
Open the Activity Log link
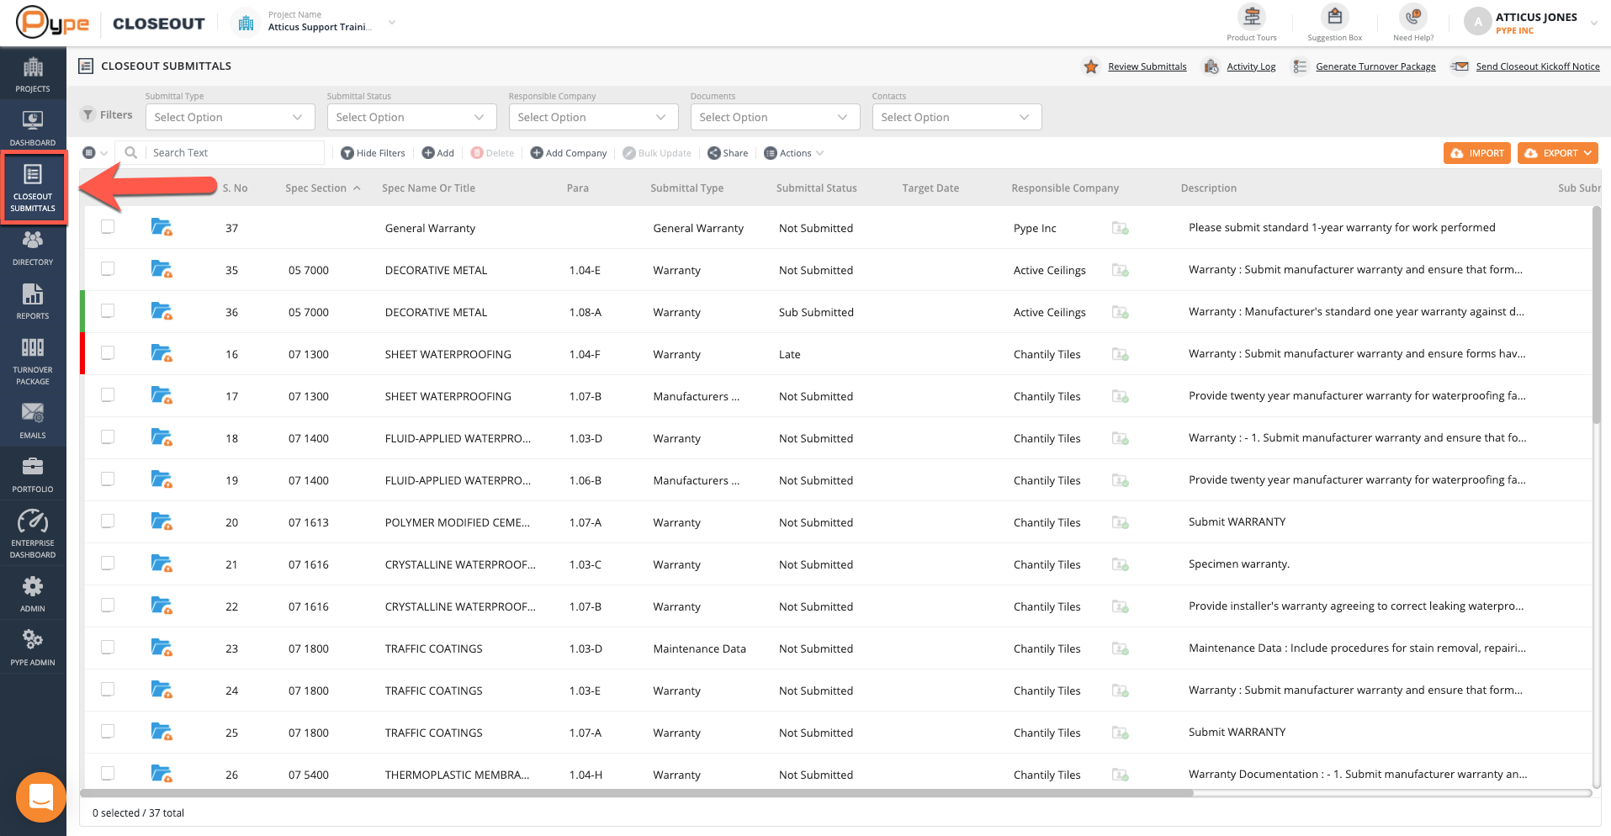click(x=1251, y=66)
